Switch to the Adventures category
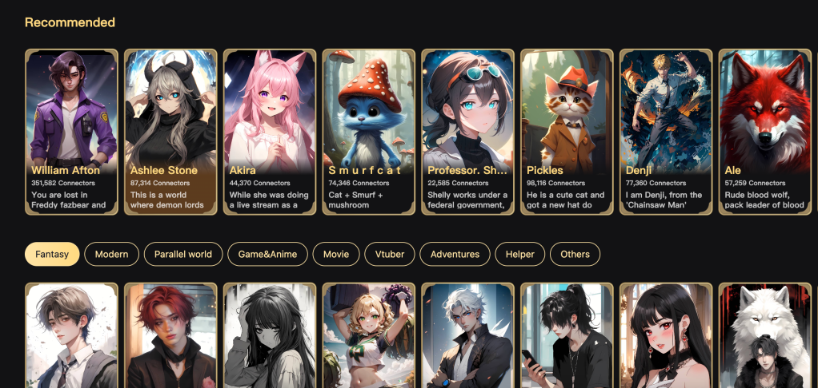 coord(455,255)
